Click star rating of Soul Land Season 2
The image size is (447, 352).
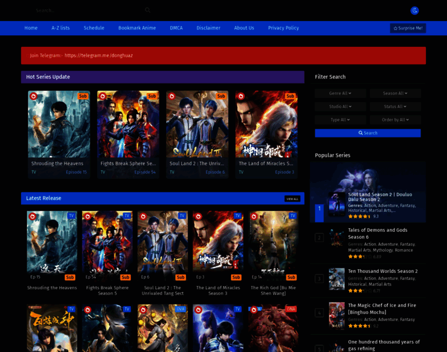[359, 216]
